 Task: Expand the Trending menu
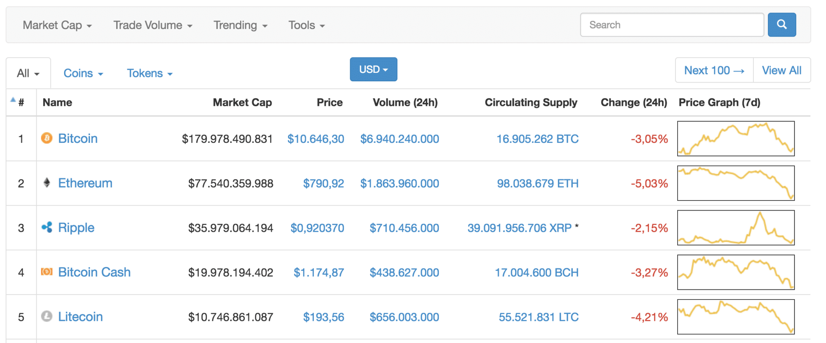[x=240, y=25]
